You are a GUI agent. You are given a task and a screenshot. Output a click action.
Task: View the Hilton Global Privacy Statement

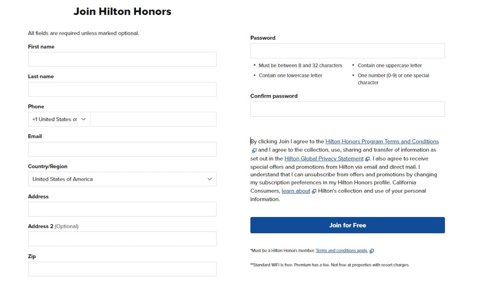[323, 158]
